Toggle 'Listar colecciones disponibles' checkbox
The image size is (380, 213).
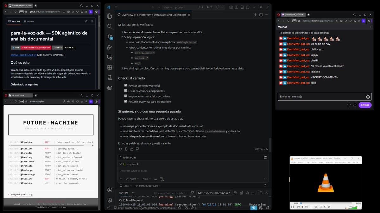click(x=126, y=91)
